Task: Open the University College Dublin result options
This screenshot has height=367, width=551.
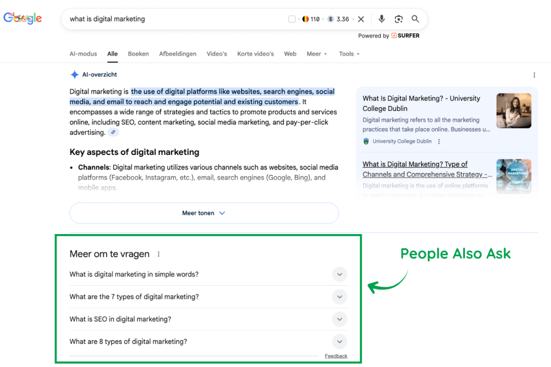Action: [x=439, y=142]
